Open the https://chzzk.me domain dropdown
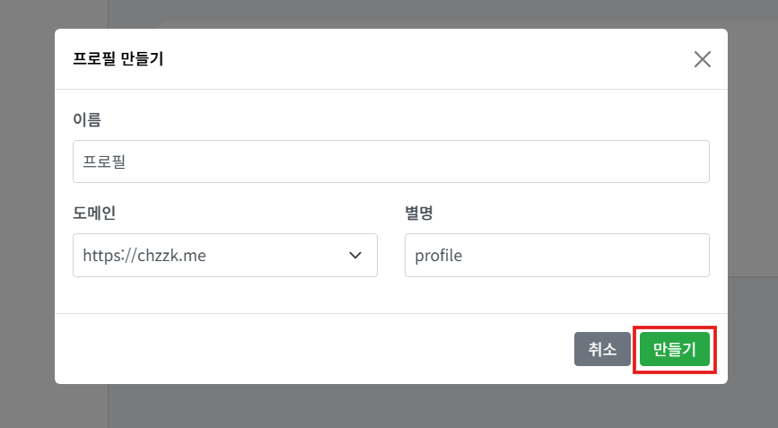Viewport: 778px width, 428px height. pyautogui.click(x=224, y=256)
